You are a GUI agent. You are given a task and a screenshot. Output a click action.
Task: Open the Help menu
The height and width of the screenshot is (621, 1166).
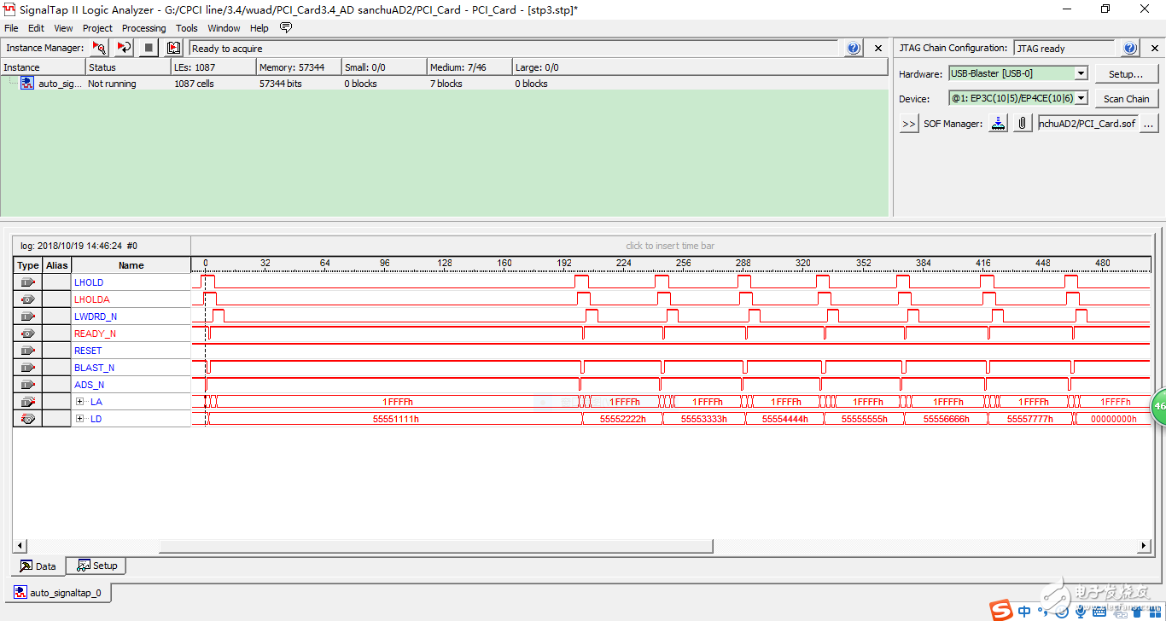point(259,28)
